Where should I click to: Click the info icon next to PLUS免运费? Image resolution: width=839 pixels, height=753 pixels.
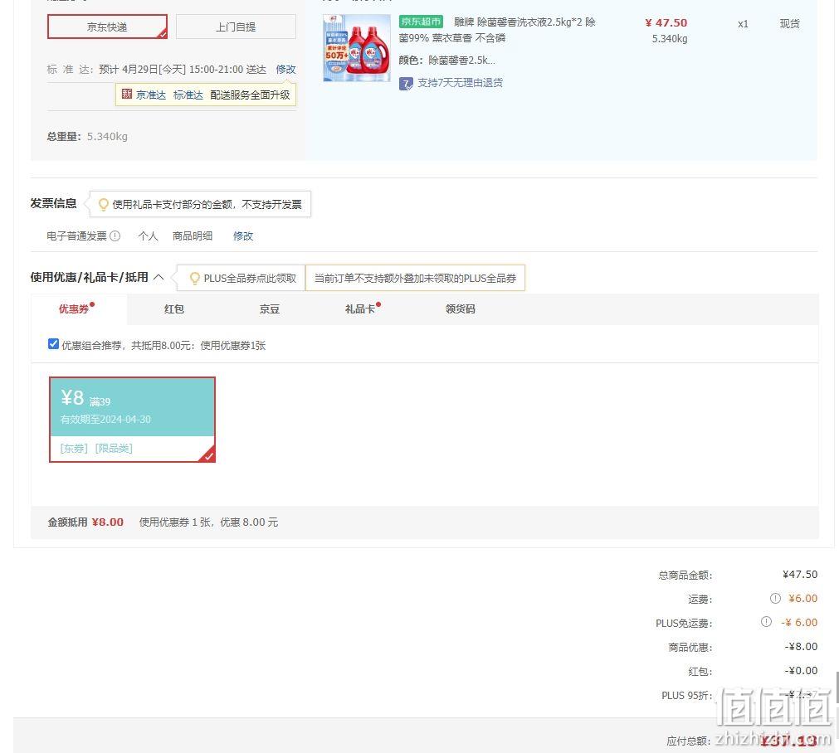[766, 621]
